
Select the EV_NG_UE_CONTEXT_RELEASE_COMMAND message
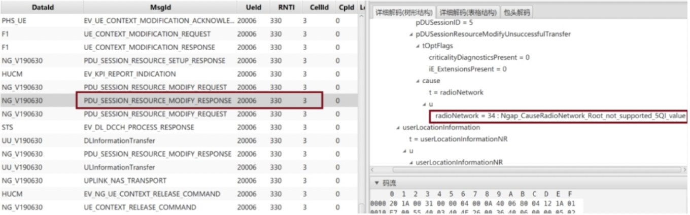[179, 194]
